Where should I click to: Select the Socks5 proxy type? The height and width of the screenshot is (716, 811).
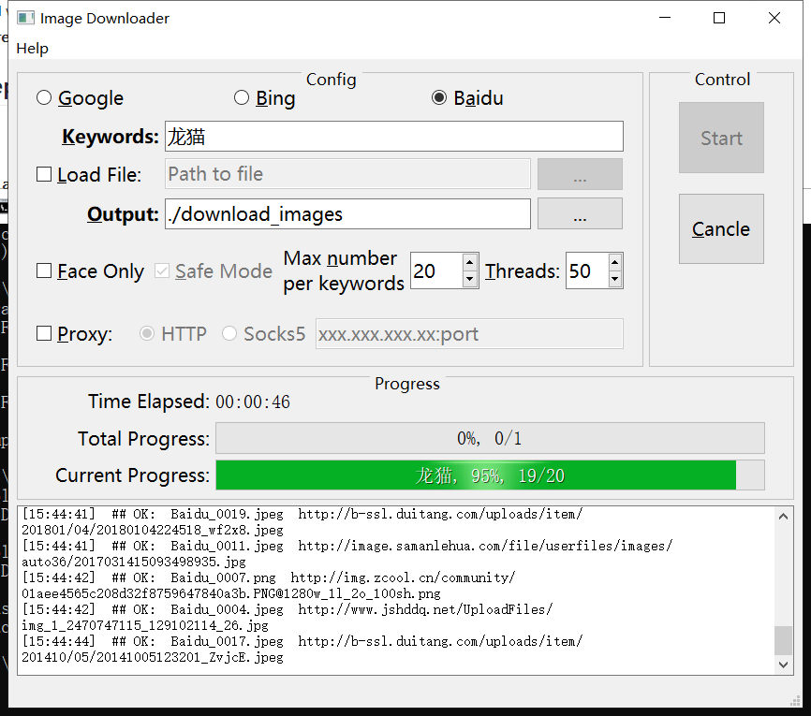pyautogui.click(x=230, y=333)
